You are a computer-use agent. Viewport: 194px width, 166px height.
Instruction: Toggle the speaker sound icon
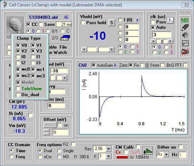[x=185, y=35]
